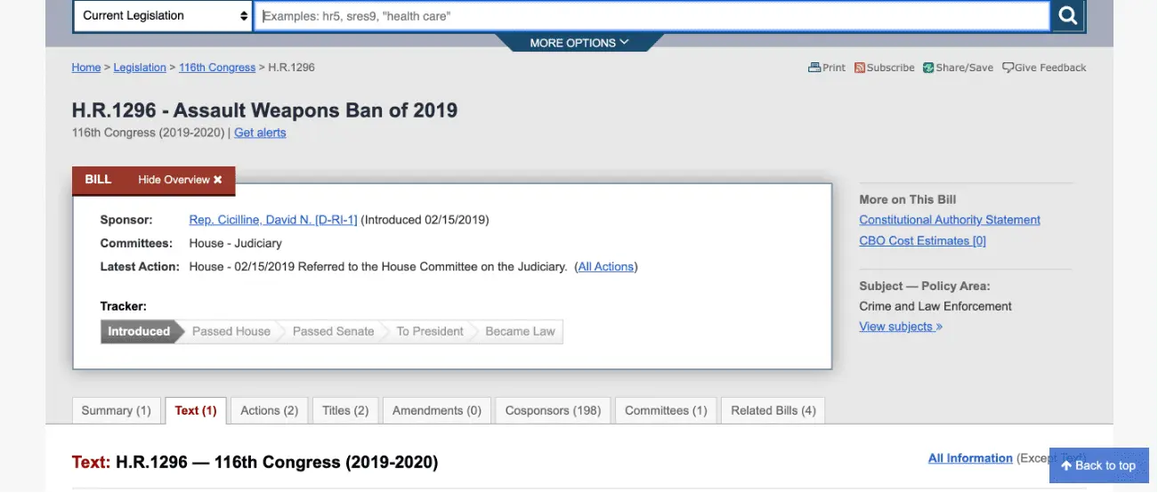Switch to the Text (1) tab
Screen dimensions: 1158x493
pos(196,410)
